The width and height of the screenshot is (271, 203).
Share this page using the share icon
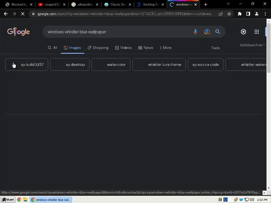221,14
